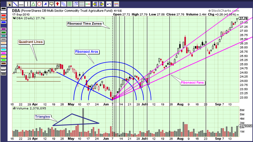This screenshot has height=142, width=253.
Task: Select the Fibonacci fans arrows tool
Action: point(76,4)
